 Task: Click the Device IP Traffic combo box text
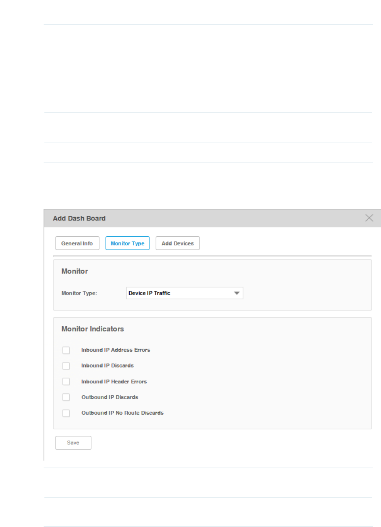[x=149, y=293]
